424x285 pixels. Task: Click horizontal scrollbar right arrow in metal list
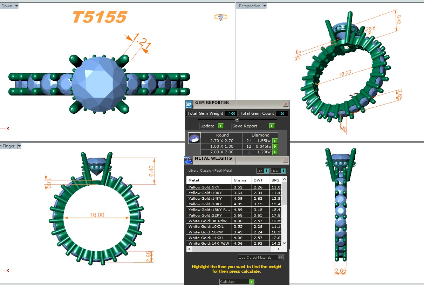pos(284,249)
